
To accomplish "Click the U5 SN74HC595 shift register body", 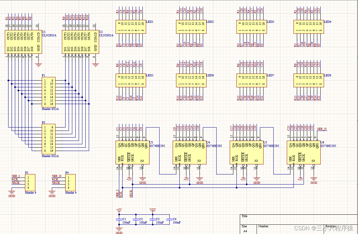I will [x=247, y=153].
